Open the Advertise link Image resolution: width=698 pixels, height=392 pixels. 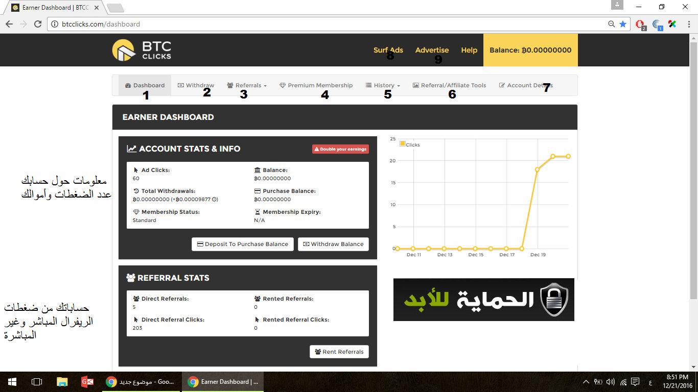[432, 50]
